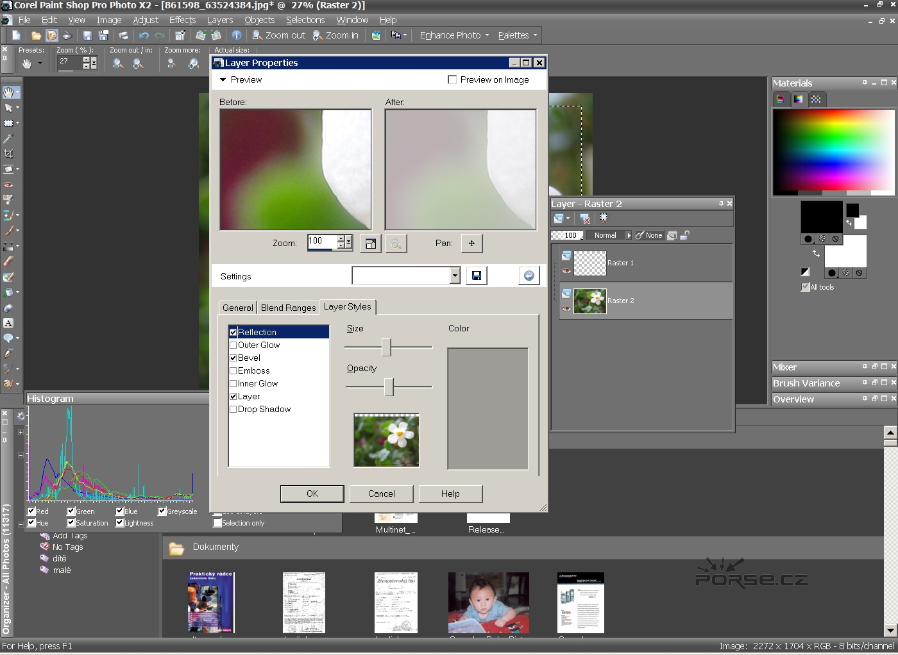This screenshot has height=655, width=898.
Task: Toggle visibility eye of Raster 2 layer
Action: 566,309
